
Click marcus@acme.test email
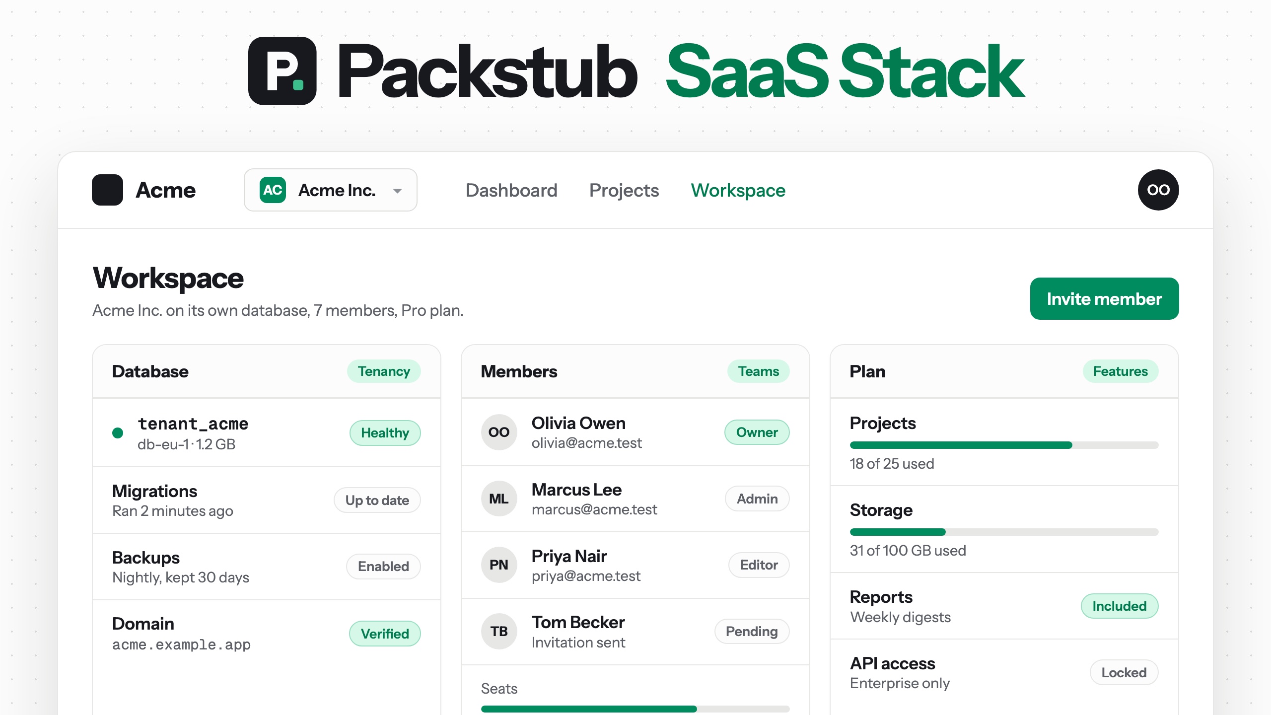click(x=594, y=509)
